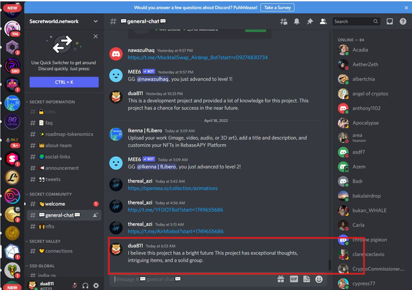Viewport: 412px width, 290px height.
Task: Toggle the member list icon
Action: (323, 21)
